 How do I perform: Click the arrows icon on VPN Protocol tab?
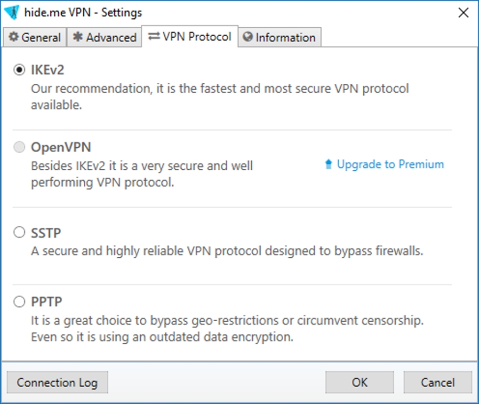[154, 37]
